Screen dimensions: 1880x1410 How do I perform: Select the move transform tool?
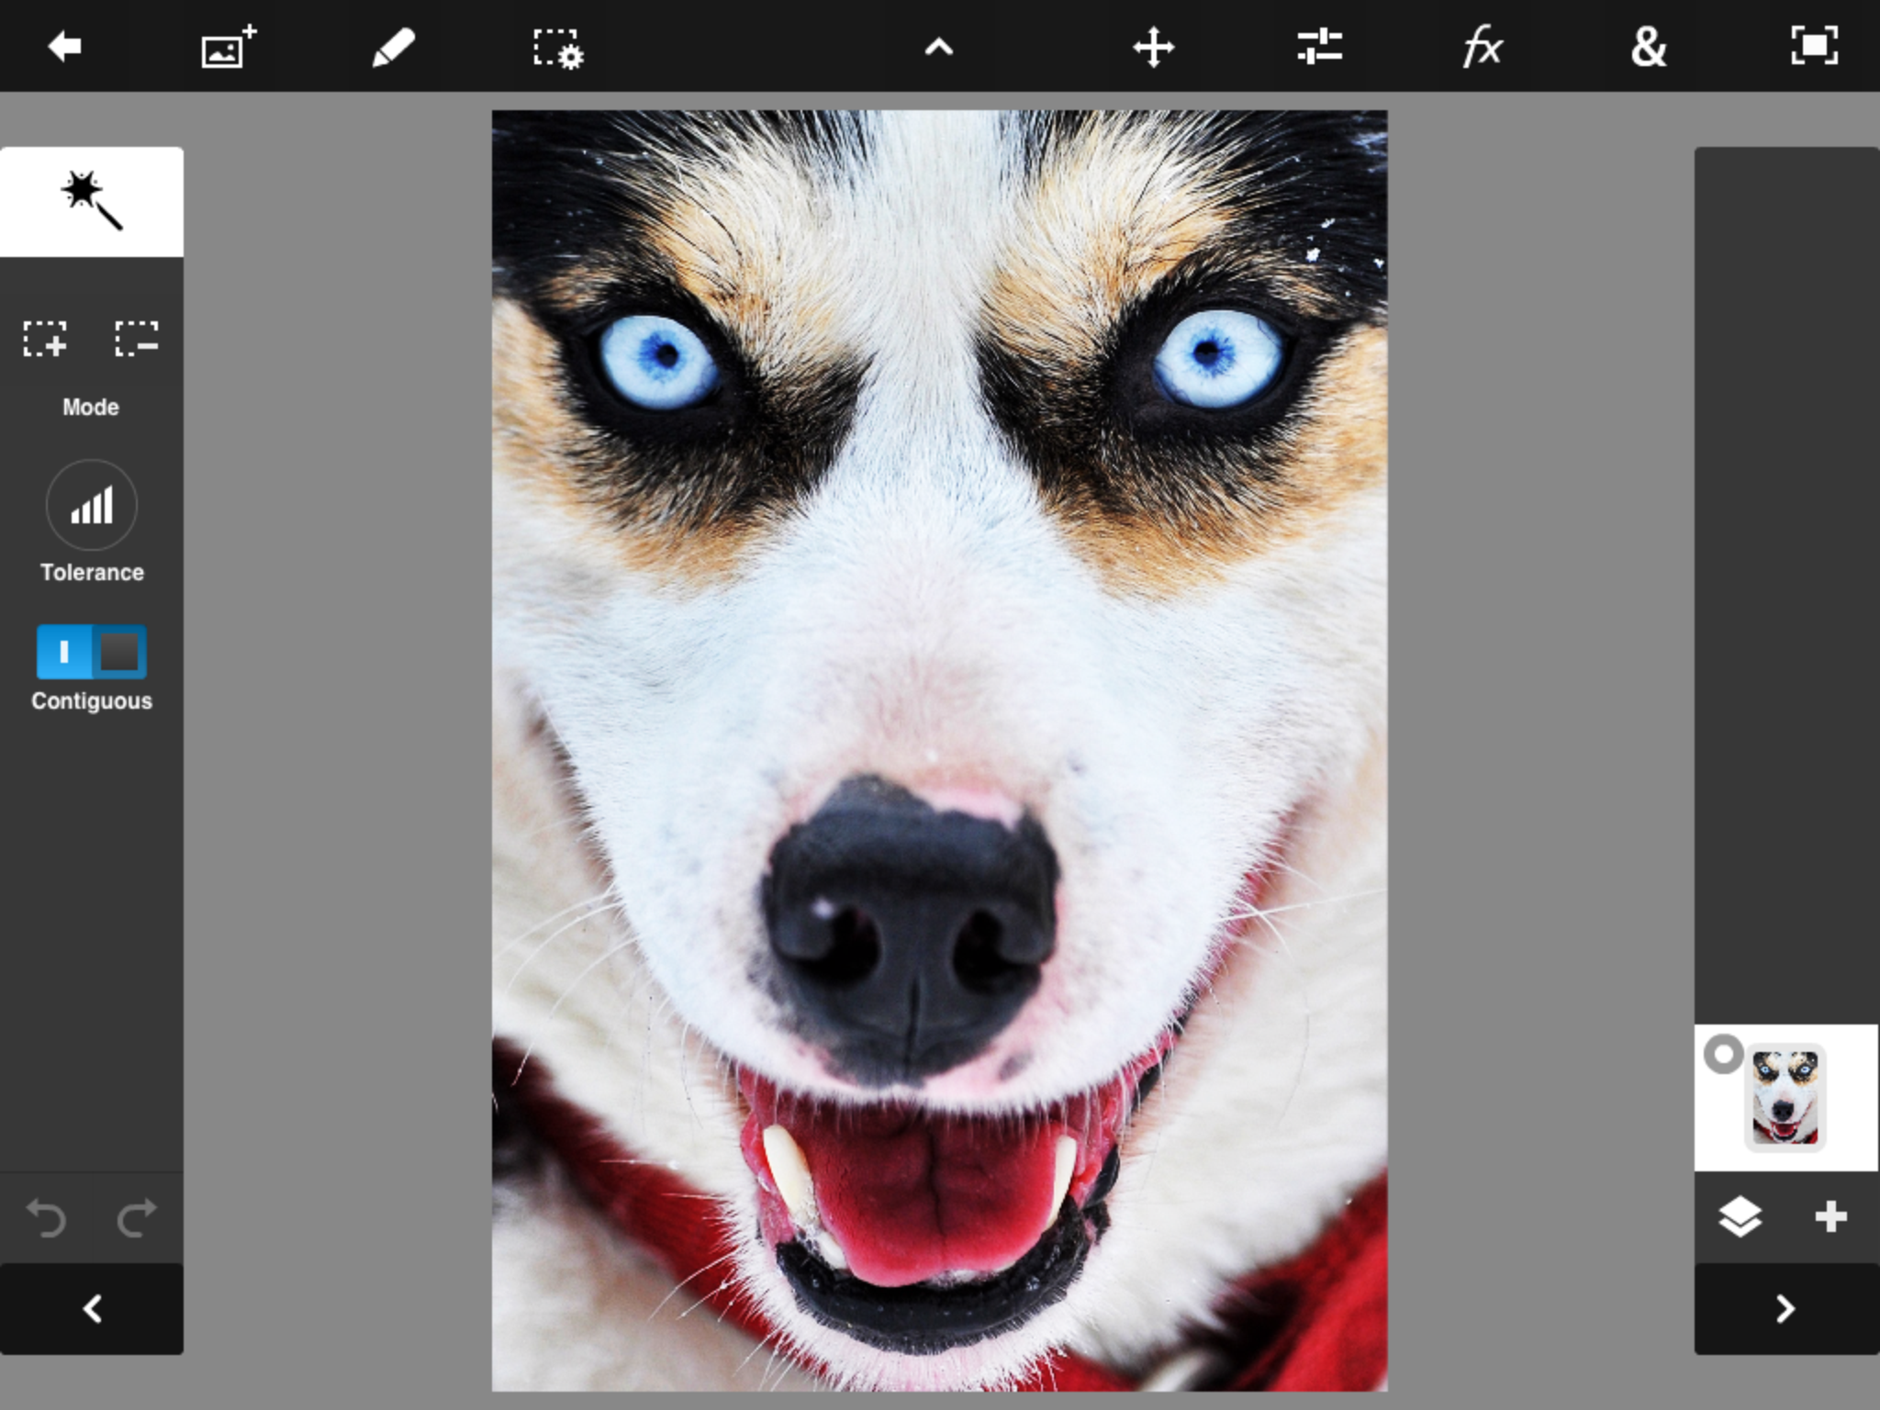tap(1153, 46)
